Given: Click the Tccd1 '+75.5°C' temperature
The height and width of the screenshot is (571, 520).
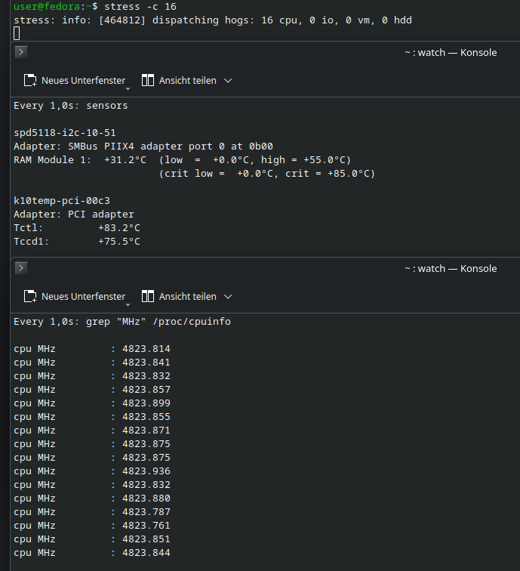Looking at the screenshot, I should (x=119, y=242).
